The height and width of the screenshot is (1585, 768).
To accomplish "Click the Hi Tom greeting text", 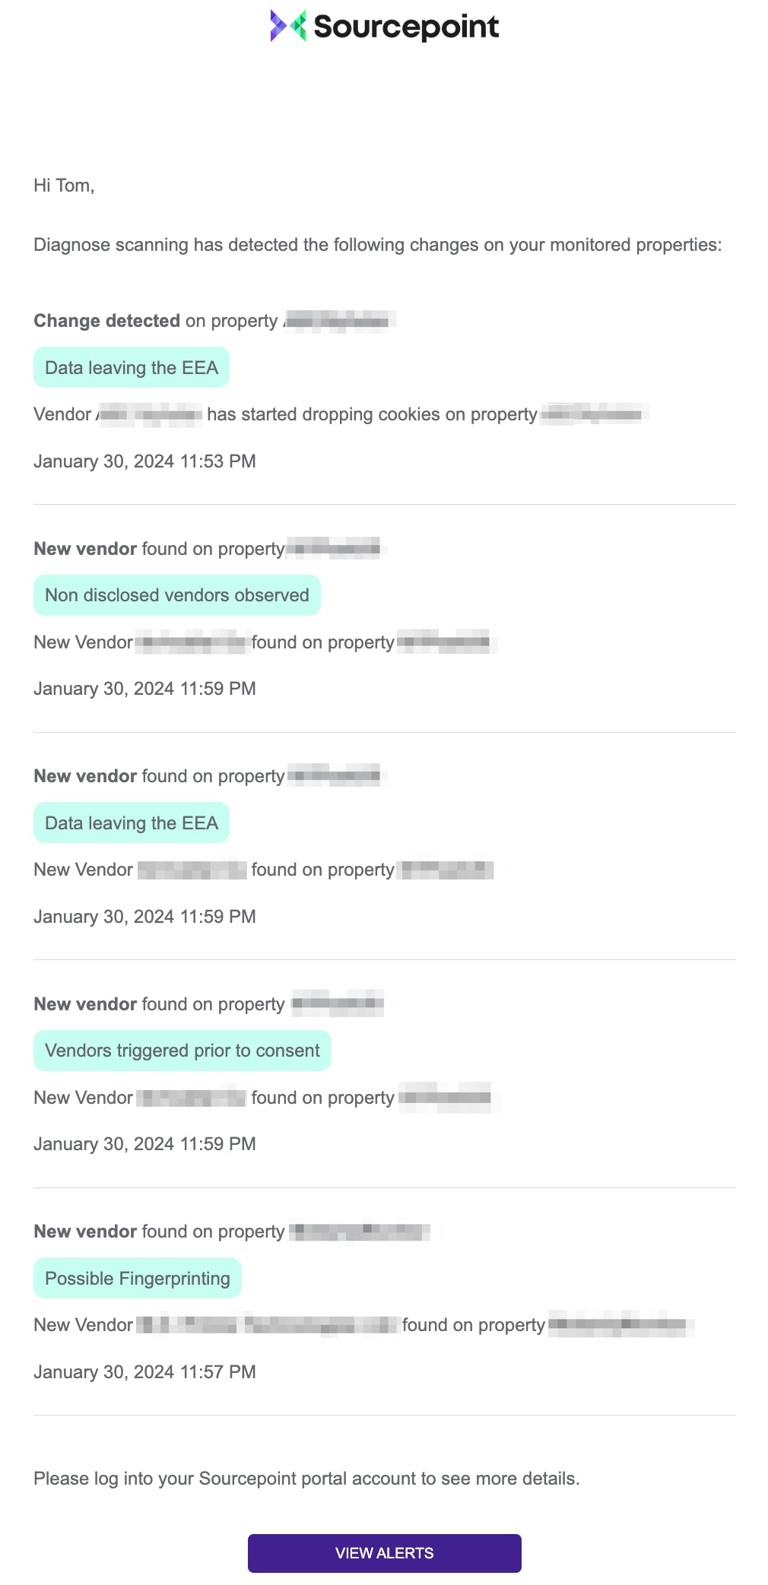I will click(64, 185).
